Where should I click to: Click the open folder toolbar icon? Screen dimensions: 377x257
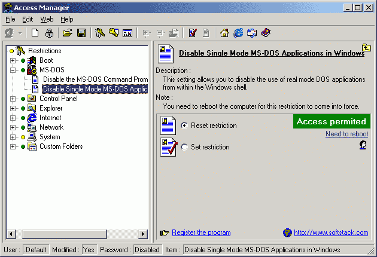pos(67,33)
